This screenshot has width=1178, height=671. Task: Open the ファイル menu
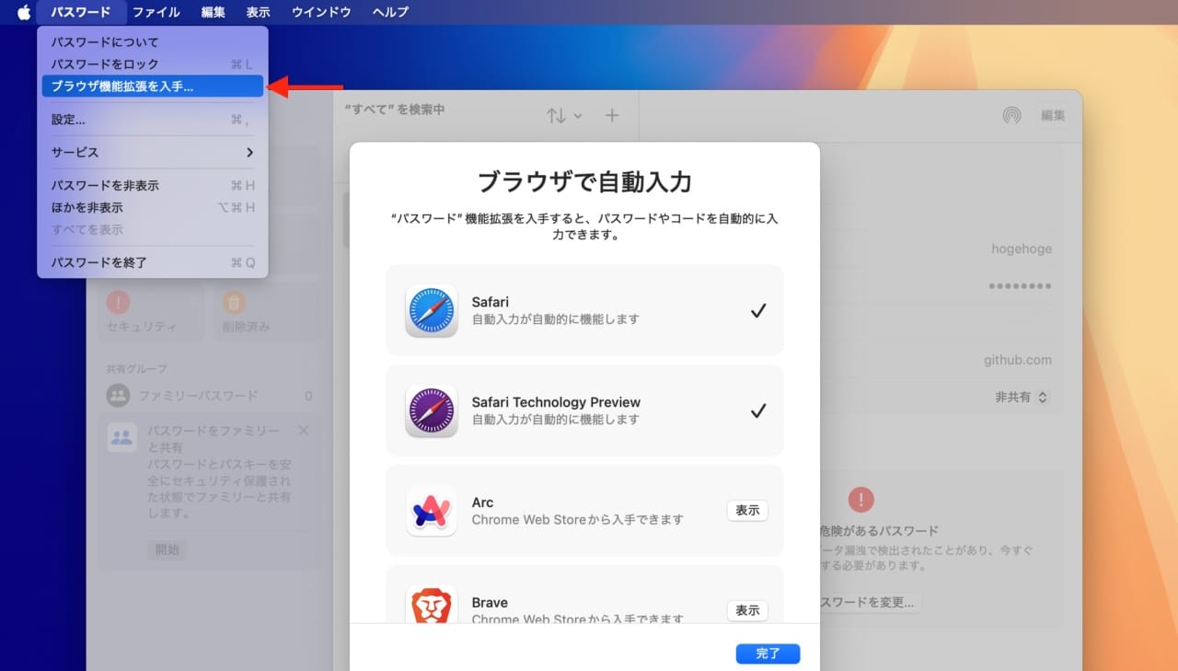156,12
